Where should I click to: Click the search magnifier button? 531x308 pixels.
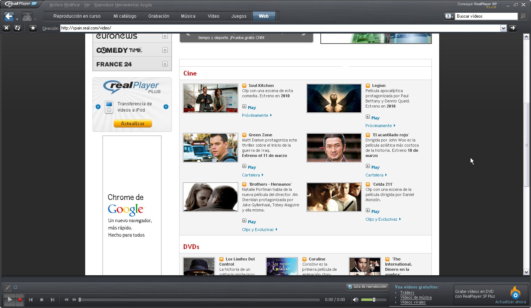(523, 16)
